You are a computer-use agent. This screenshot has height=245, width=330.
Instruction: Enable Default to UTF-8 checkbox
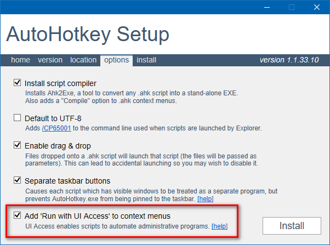pyautogui.click(x=18, y=118)
